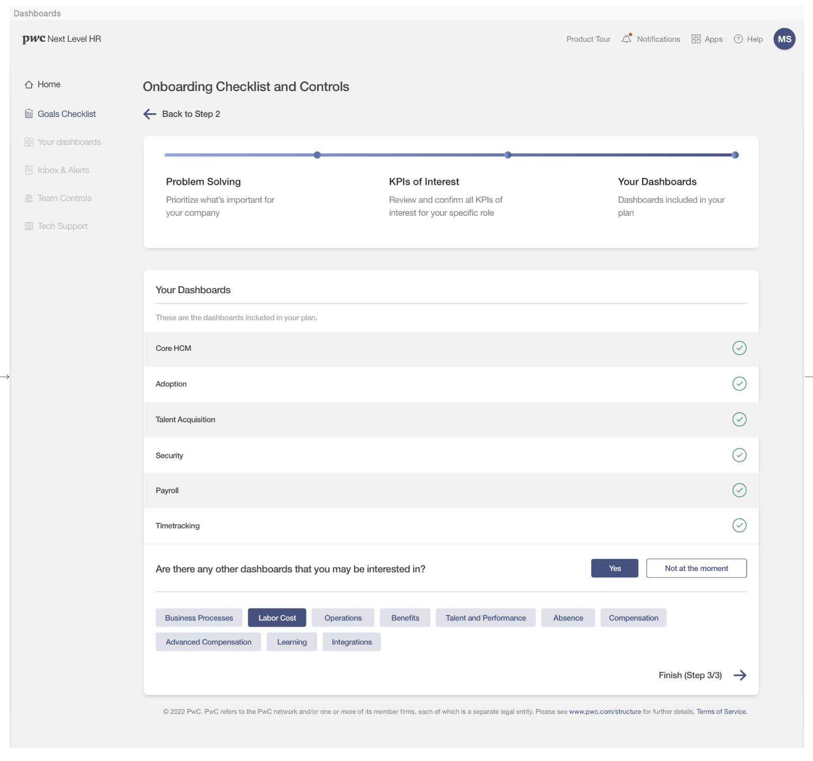Go Back to Step 2
This screenshot has width=813, height=761.
[x=191, y=114]
